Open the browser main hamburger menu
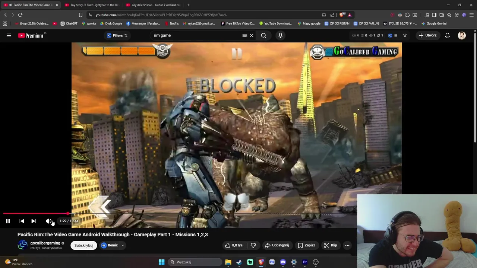 471,15
